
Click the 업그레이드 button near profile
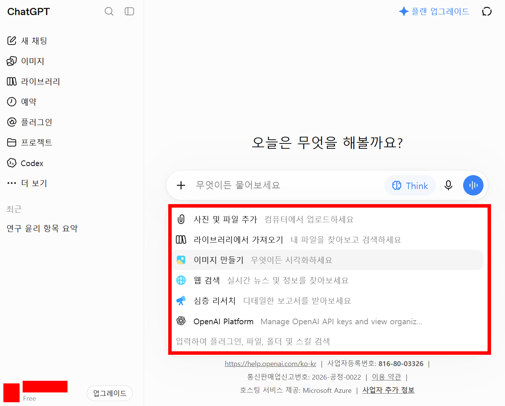(x=110, y=393)
